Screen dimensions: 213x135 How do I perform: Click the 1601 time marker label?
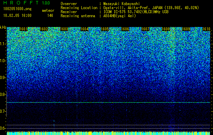pyautogui.click(x=23, y=29)
